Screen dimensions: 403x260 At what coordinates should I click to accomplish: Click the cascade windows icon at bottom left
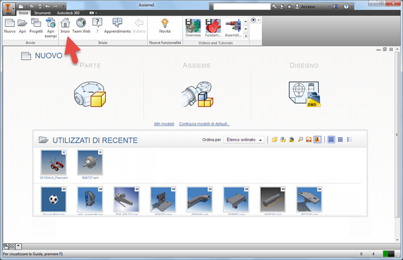[6, 247]
